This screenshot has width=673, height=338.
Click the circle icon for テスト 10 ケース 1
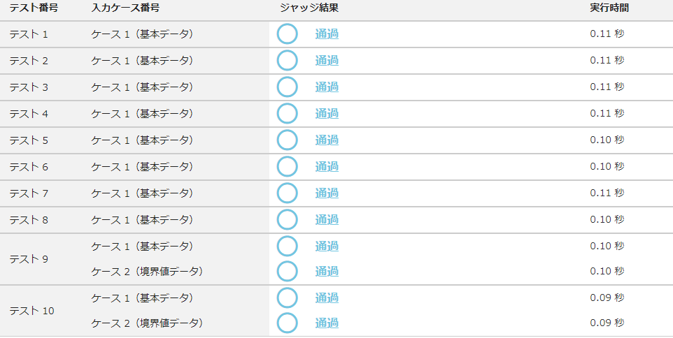click(287, 298)
